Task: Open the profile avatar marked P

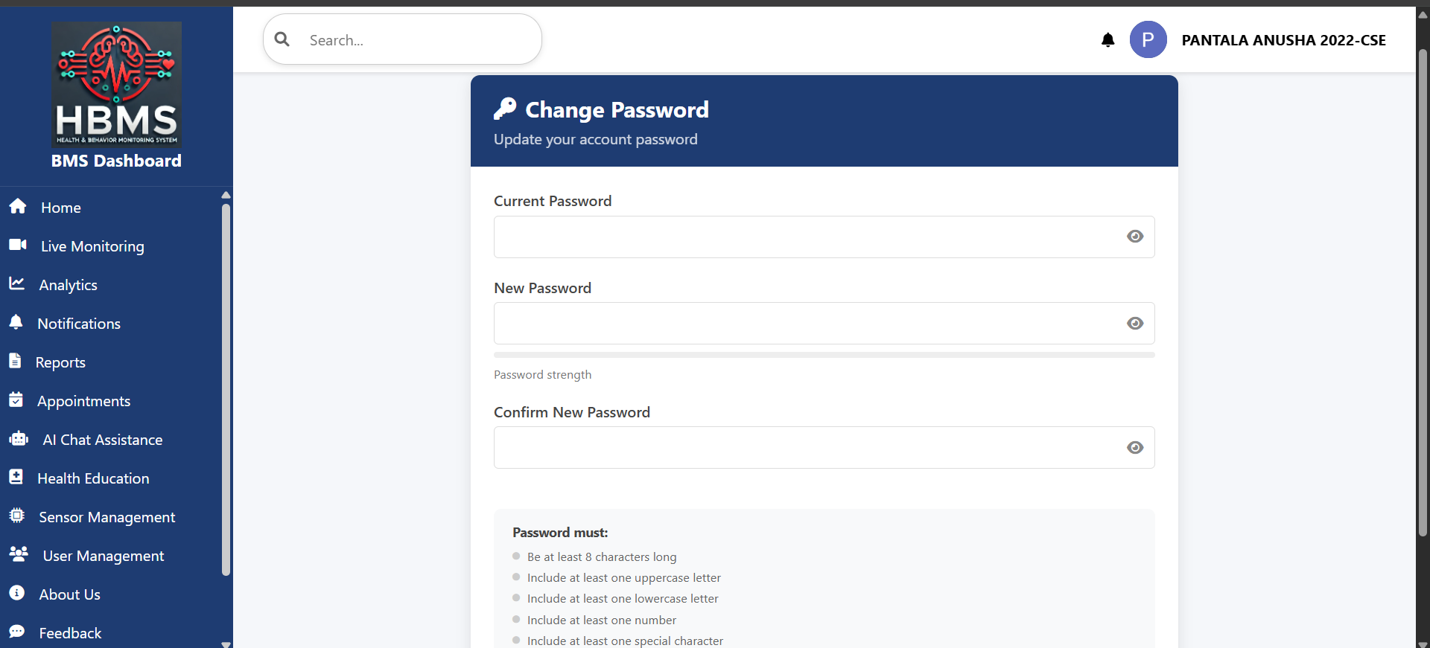Action: [1148, 39]
